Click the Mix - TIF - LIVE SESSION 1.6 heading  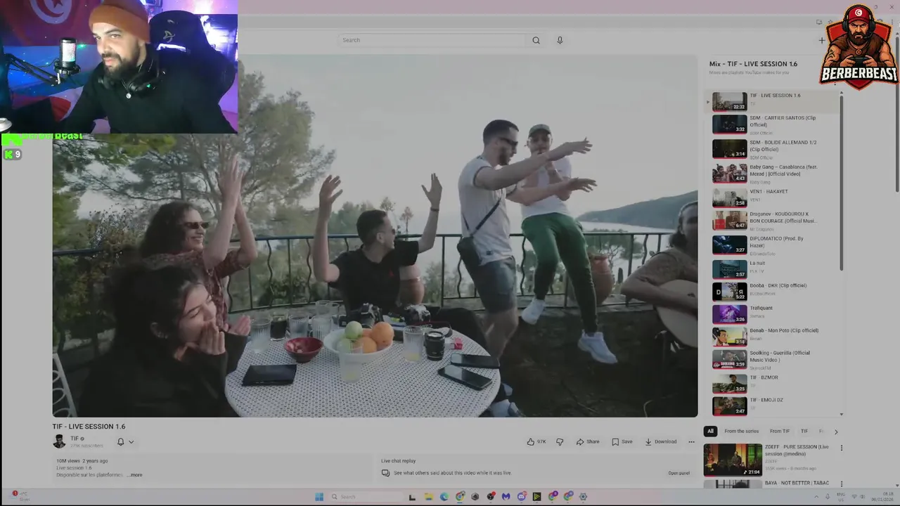point(753,64)
